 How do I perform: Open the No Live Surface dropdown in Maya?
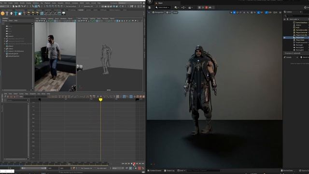[71, 6]
